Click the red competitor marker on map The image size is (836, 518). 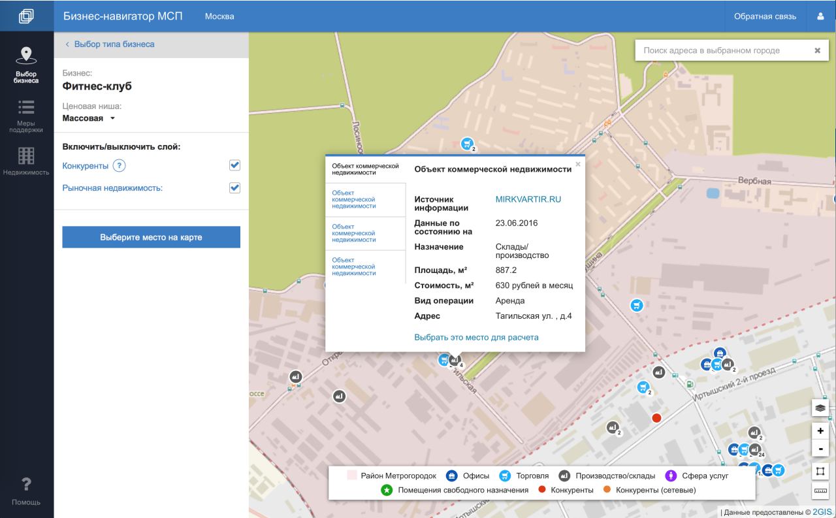coord(657,418)
